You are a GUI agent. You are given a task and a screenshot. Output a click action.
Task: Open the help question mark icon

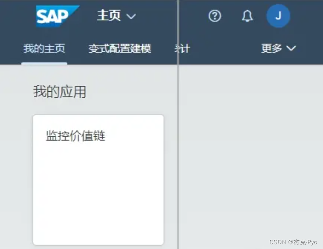215,16
